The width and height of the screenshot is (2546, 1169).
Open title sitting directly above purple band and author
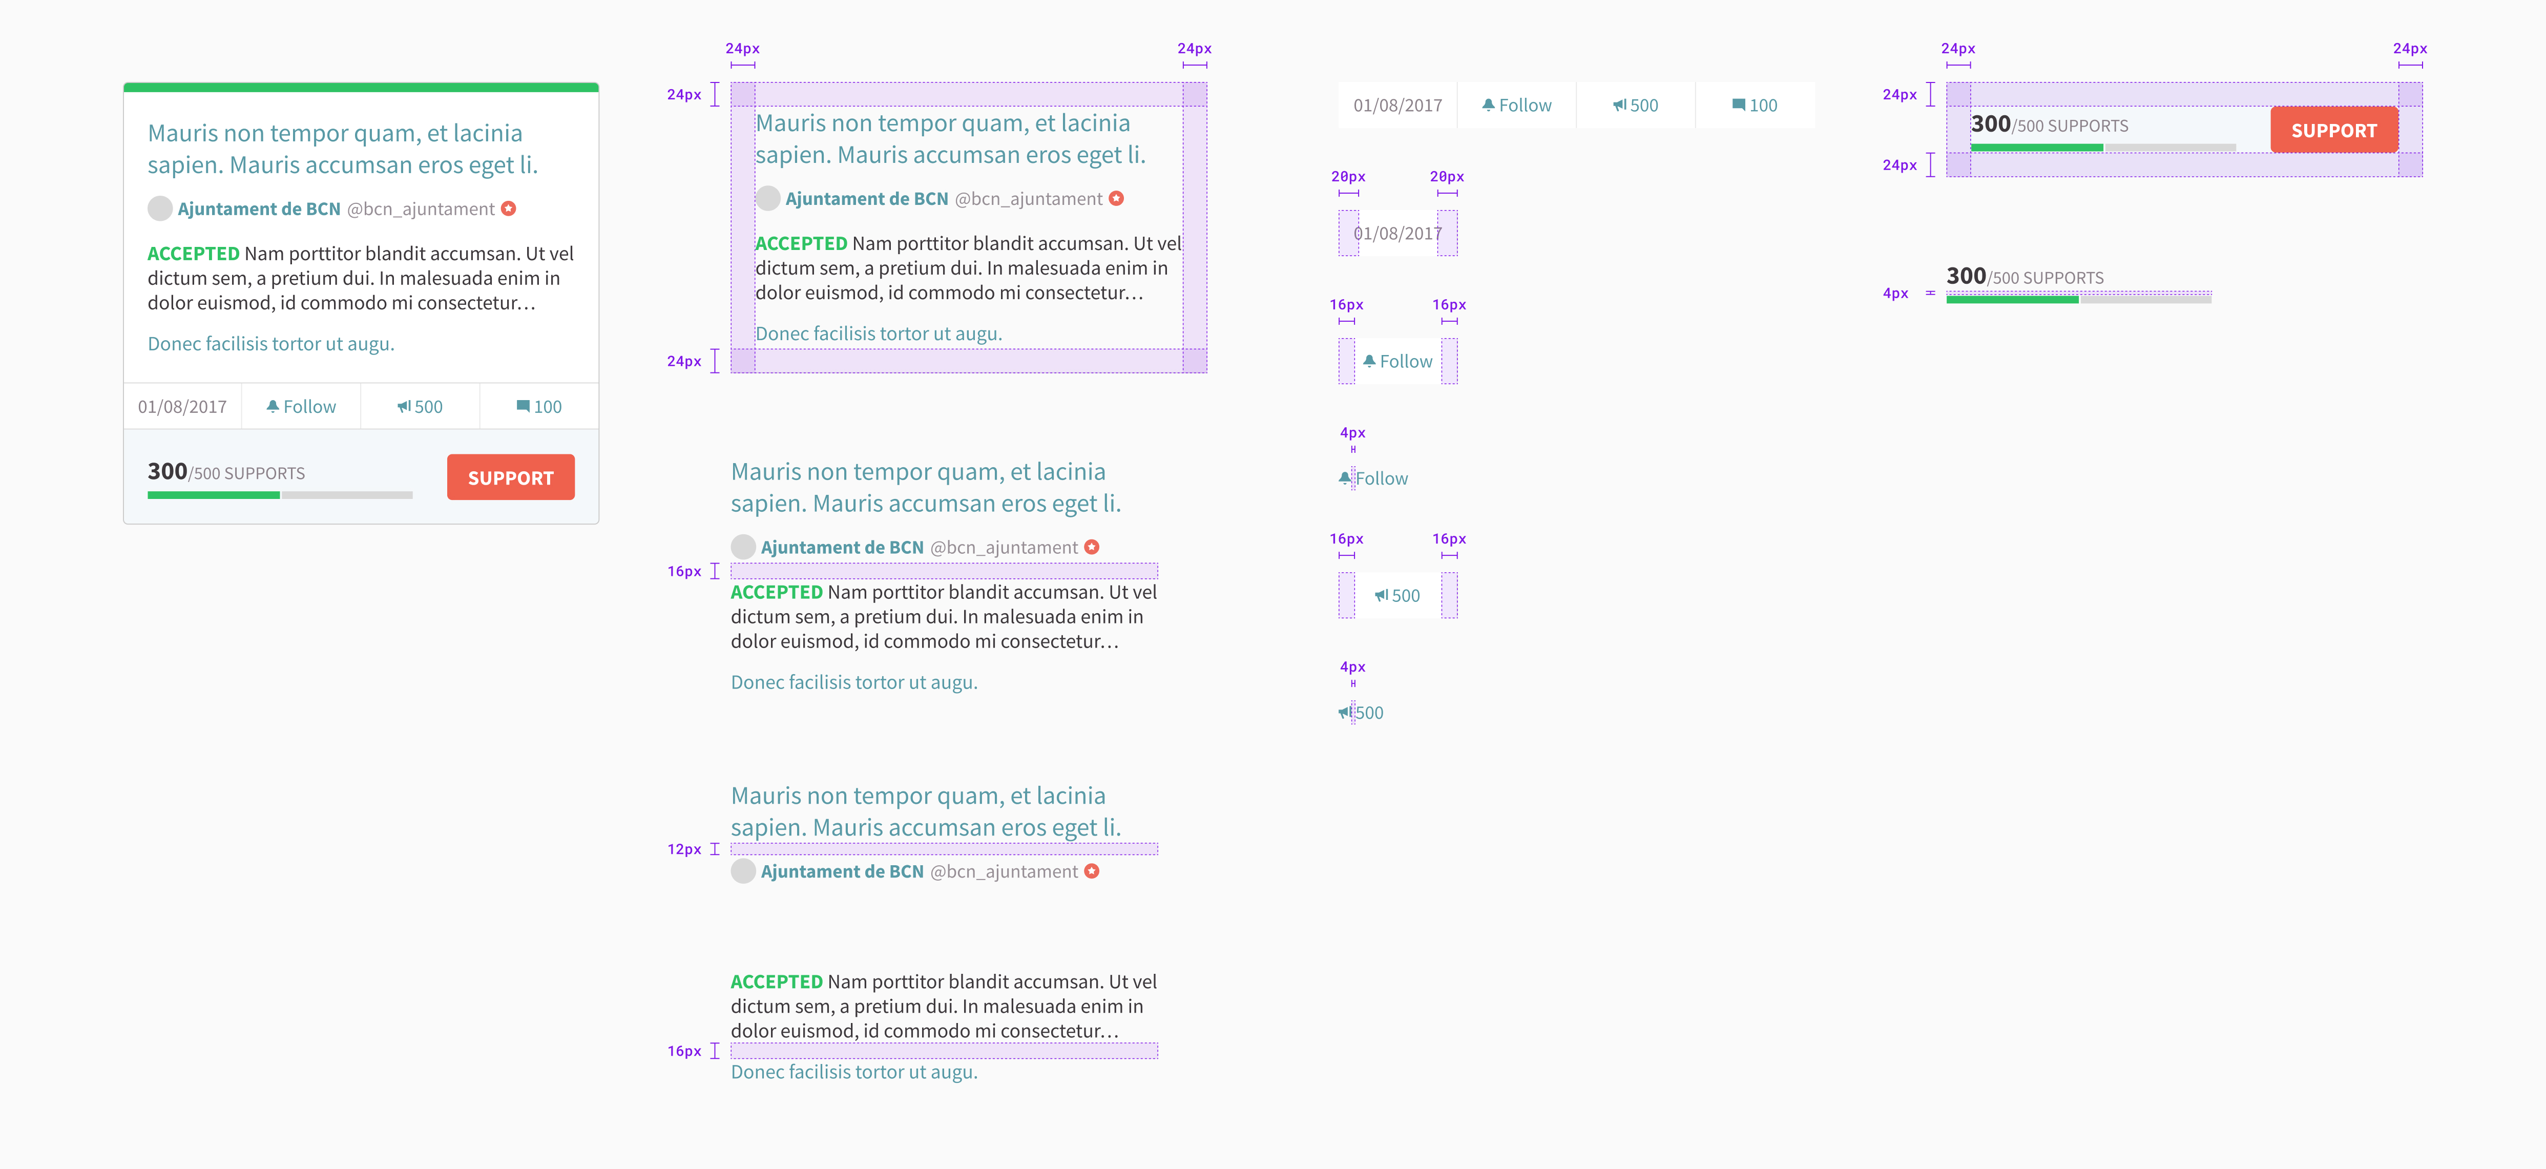[x=926, y=812]
